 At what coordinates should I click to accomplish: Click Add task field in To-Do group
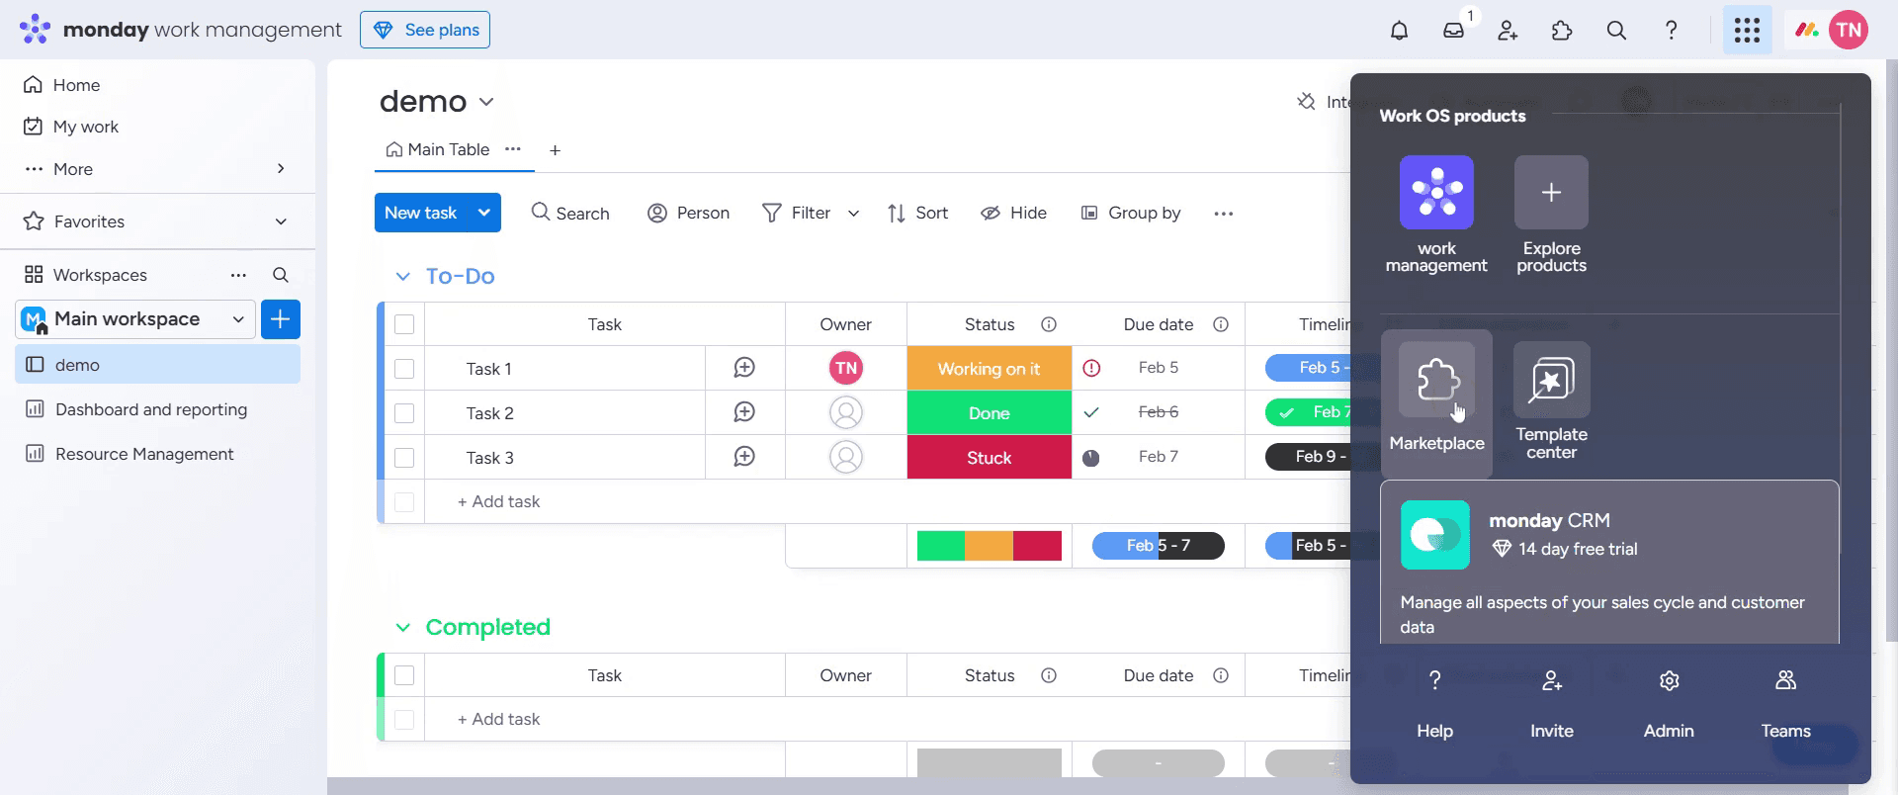498,501
